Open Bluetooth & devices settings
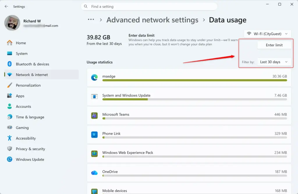This screenshot has height=194, width=298. pyautogui.click(x=41, y=64)
